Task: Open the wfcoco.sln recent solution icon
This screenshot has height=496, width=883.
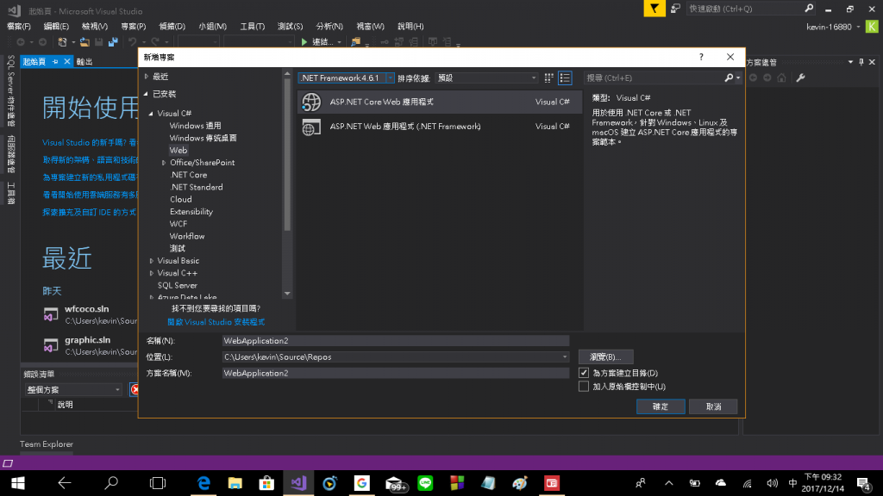Action: [51, 314]
